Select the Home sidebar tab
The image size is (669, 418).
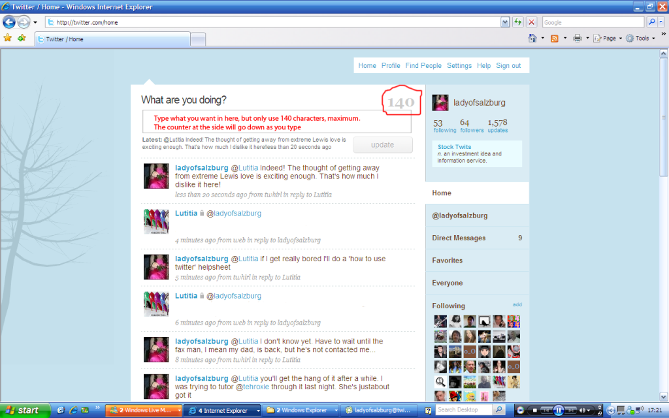[x=477, y=193]
